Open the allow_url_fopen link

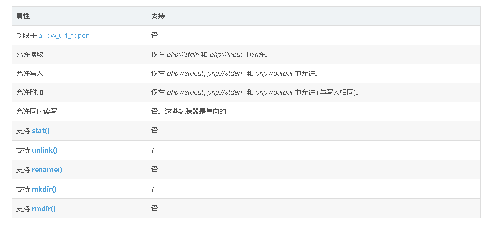(x=64, y=36)
